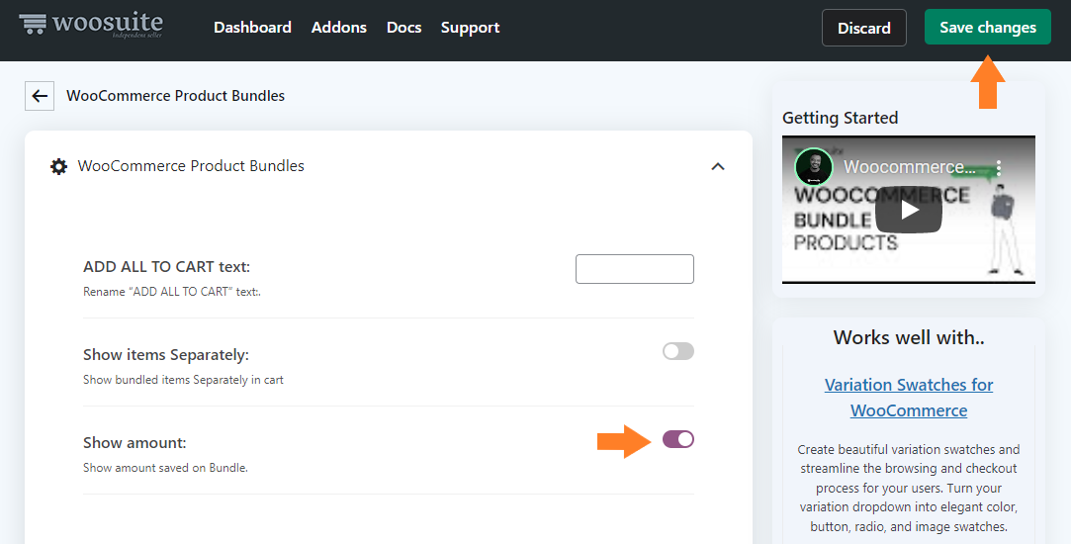Click the Woosuite logo
The image size is (1071, 544).
click(92, 25)
